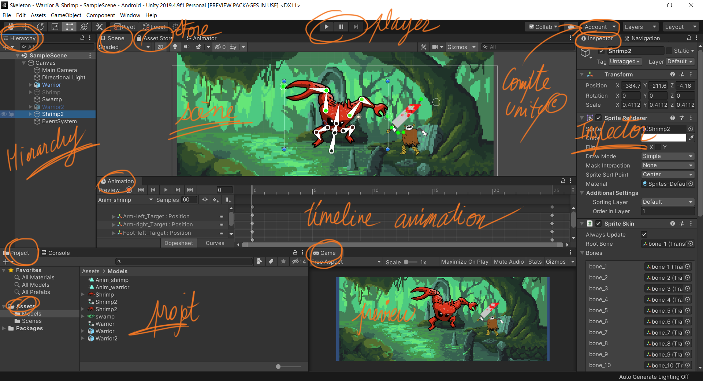This screenshot has height=381, width=703.
Task: Expand the Arm-left_Target Position property
Action: click(x=114, y=216)
